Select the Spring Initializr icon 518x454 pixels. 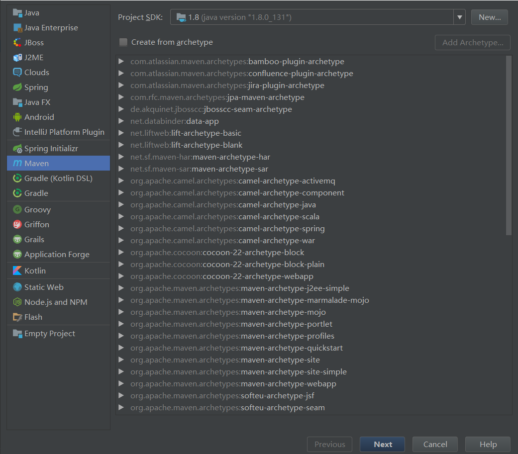[17, 149]
